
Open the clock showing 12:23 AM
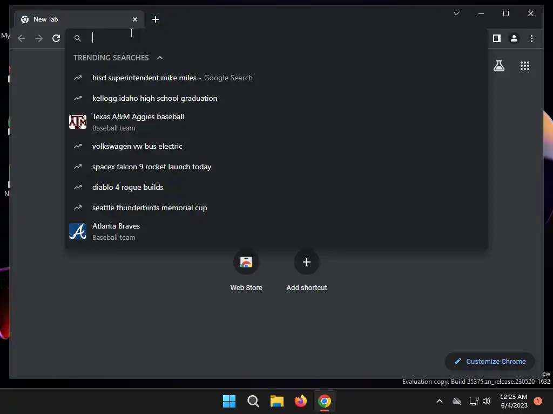[x=514, y=401]
